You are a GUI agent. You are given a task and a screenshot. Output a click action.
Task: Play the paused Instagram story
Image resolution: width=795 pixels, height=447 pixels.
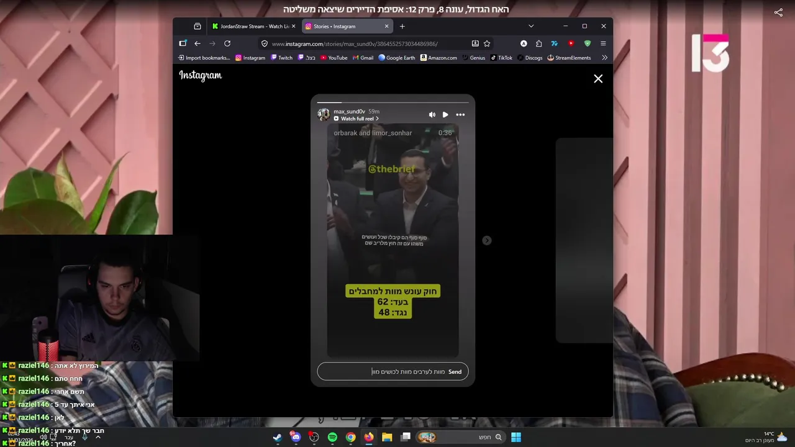tap(445, 115)
